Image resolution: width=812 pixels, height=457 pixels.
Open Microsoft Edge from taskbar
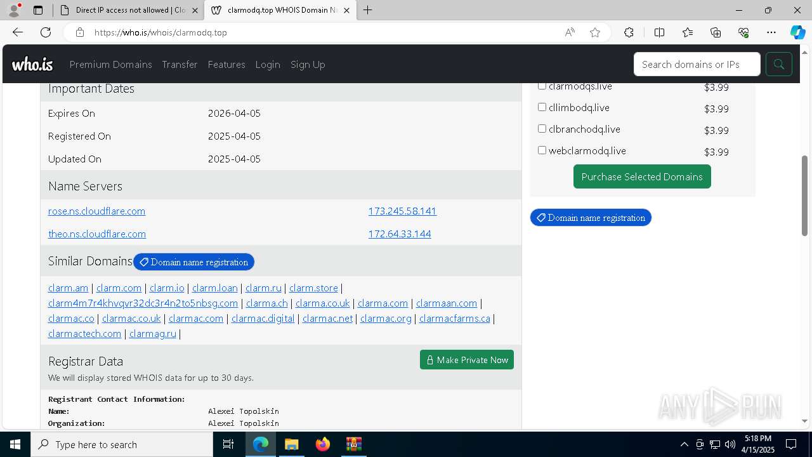pos(261,444)
